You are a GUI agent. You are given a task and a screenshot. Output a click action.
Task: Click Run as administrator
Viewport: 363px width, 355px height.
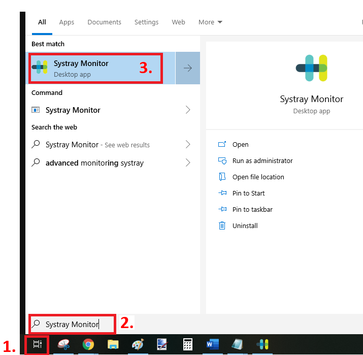tap(262, 160)
